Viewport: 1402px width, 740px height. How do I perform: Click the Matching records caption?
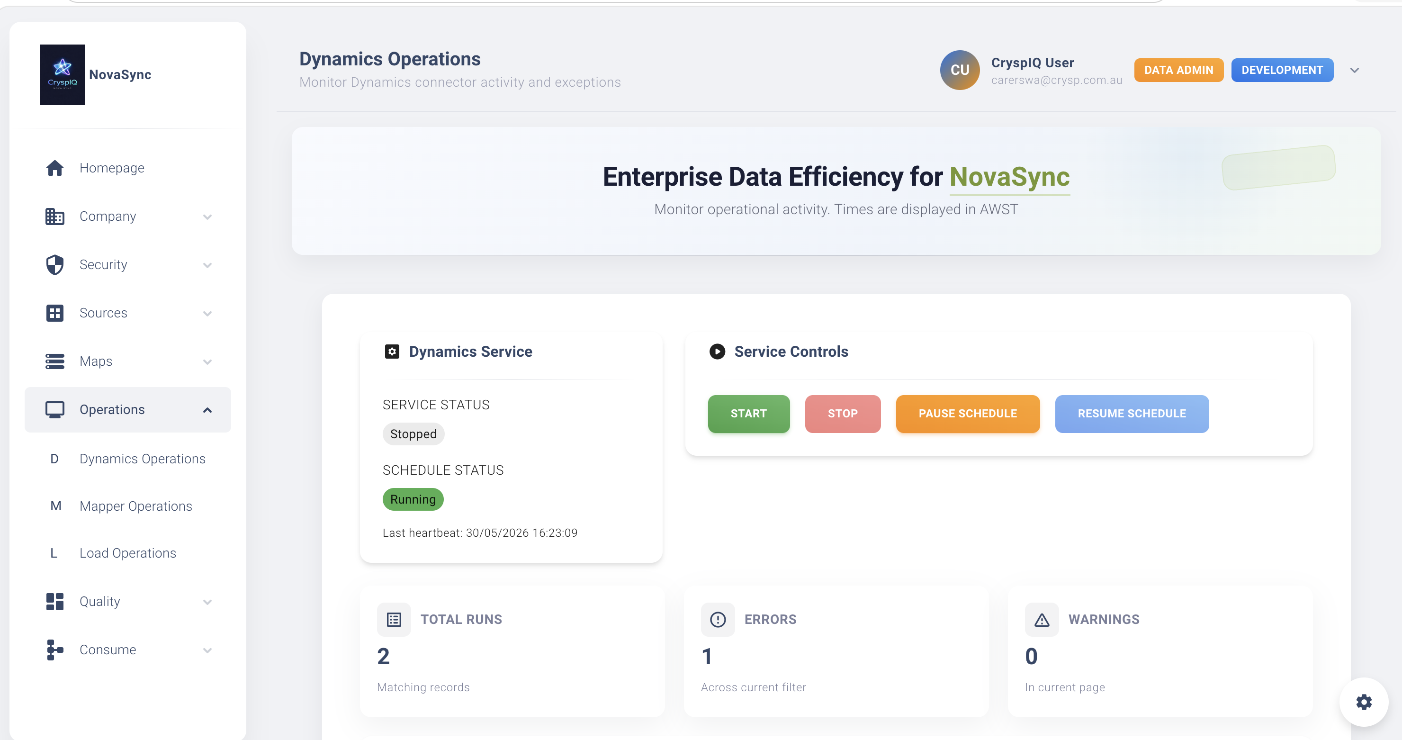(423, 688)
